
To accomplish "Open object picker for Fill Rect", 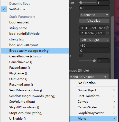I will pos(107,28).
